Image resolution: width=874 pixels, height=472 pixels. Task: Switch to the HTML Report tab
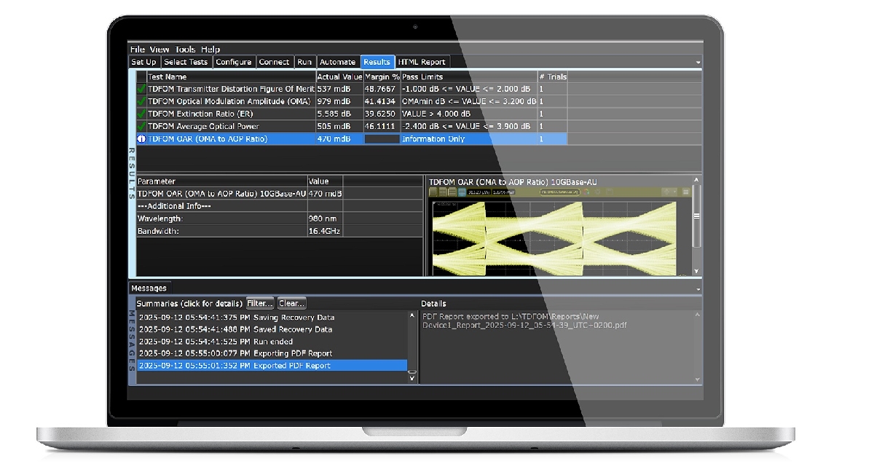pyautogui.click(x=422, y=63)
